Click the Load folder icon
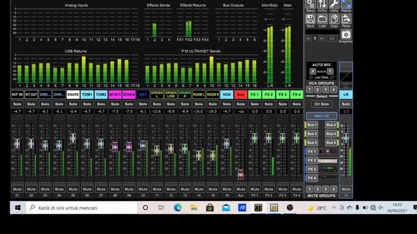 pyautogui.click(x=322, y=19)
